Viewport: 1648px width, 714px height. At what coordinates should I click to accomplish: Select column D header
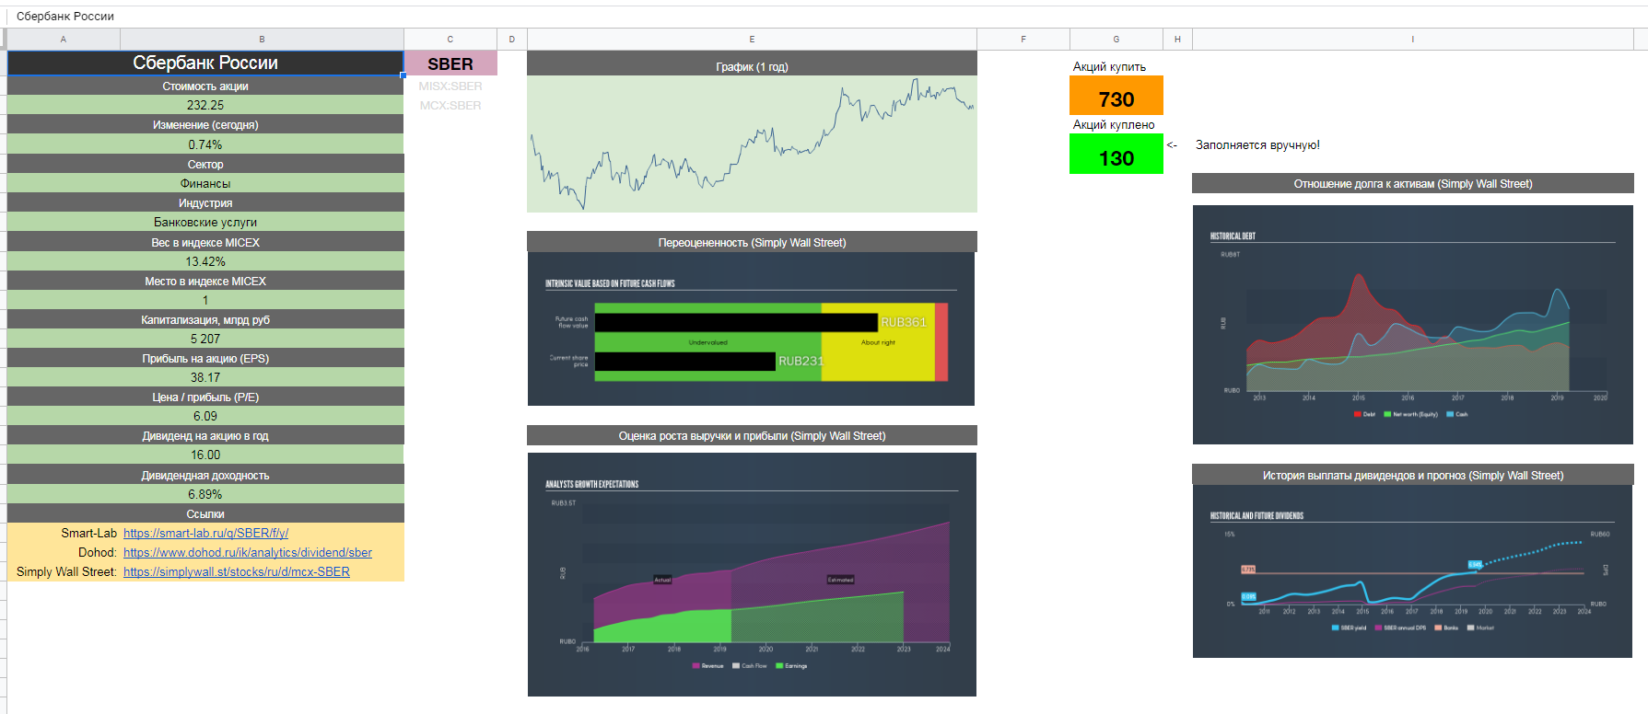[x=512, y=39]
